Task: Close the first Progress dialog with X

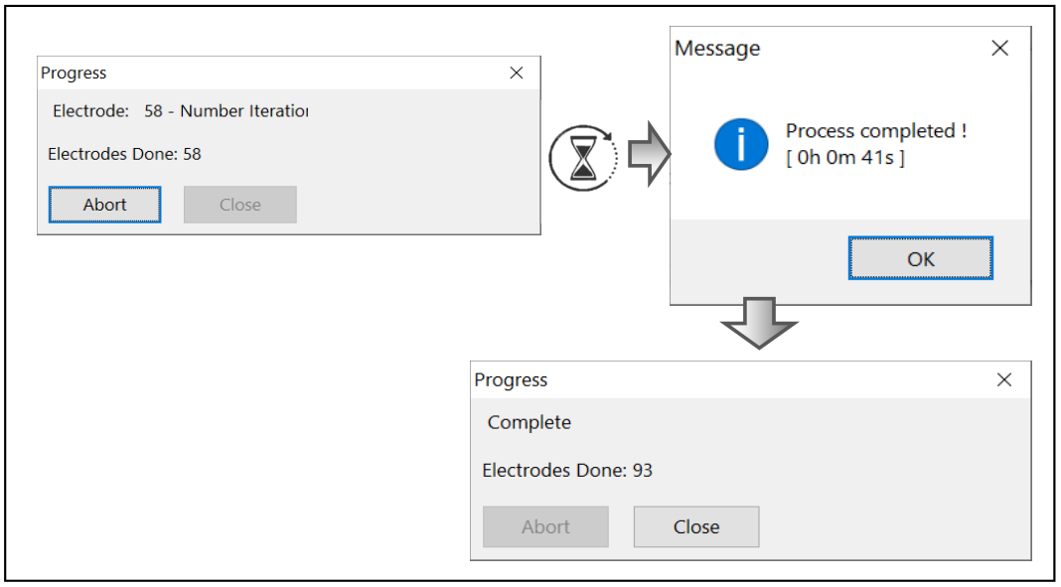Action: tap(517, 73)
